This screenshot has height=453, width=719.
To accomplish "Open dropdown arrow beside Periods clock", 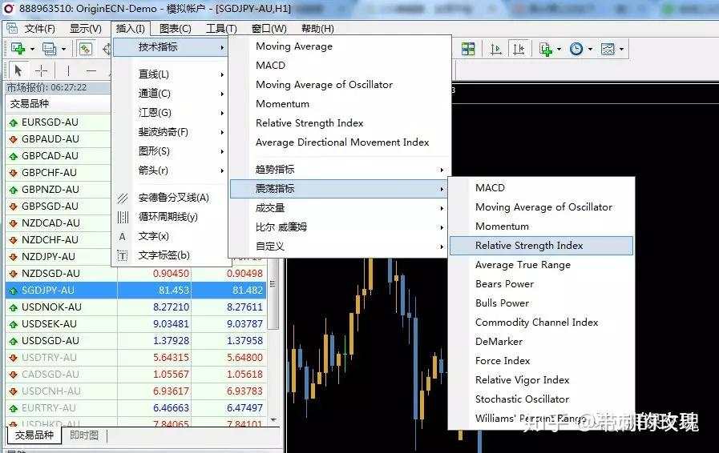I will [x=590, y=49].
